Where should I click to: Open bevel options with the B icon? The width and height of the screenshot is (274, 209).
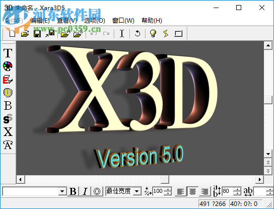pos(8,106)
